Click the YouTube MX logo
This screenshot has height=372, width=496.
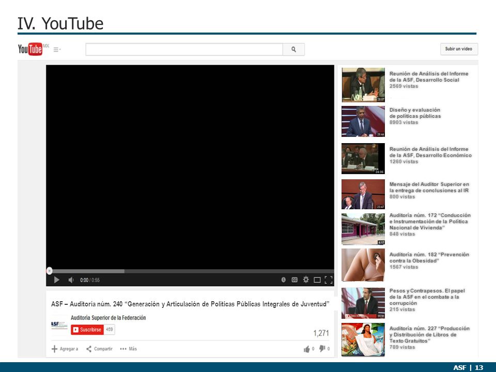click(x=34, y=49)
